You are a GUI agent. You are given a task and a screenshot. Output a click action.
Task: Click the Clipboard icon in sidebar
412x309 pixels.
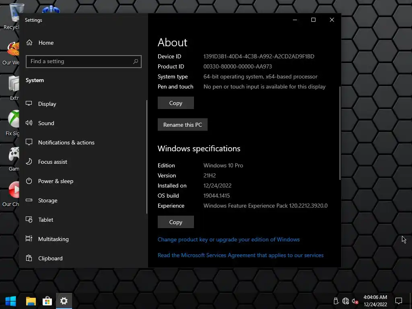point(29,258)
